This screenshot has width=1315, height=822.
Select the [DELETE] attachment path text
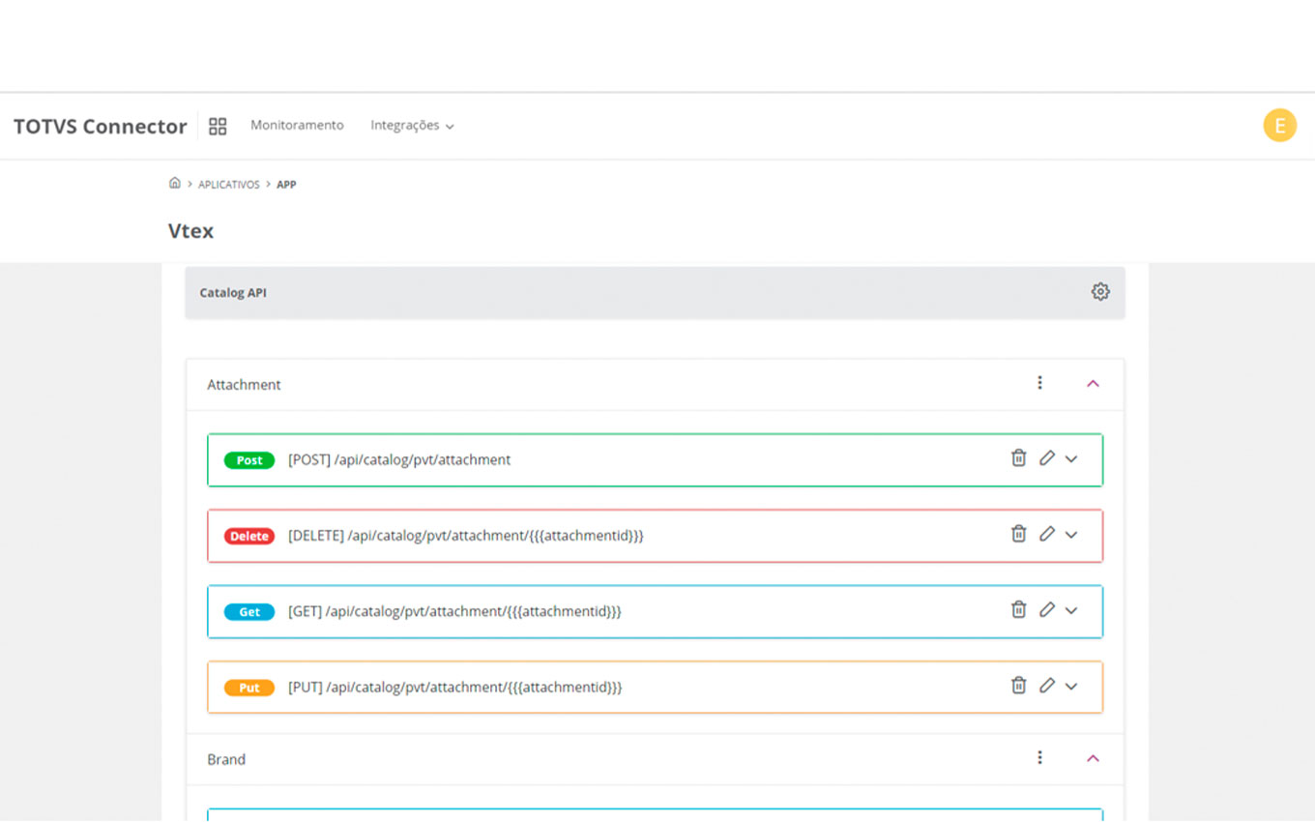(x=466, y=535)
